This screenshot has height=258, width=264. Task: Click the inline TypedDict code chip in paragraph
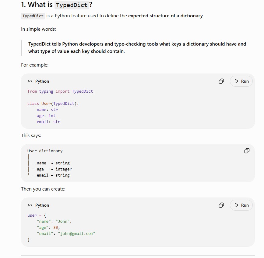pos(33,16)
